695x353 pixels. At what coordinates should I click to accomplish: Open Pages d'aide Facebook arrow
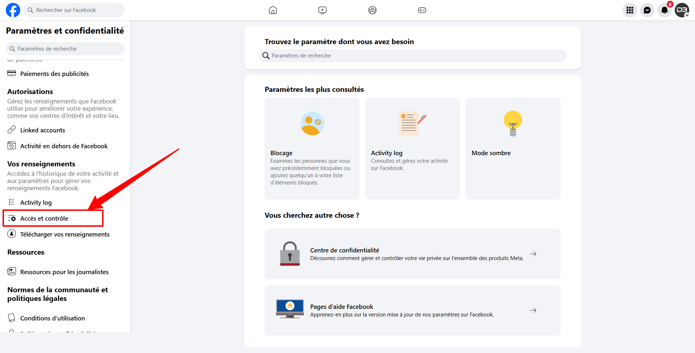(533, 310)
